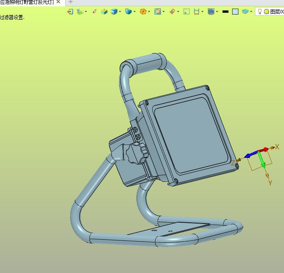Click the light blue fill color swatch
284x273 pixels.
[x=235, y=12]
